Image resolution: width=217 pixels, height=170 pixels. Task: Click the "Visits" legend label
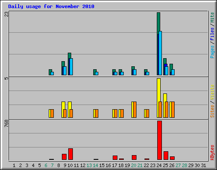pos(212,92)
